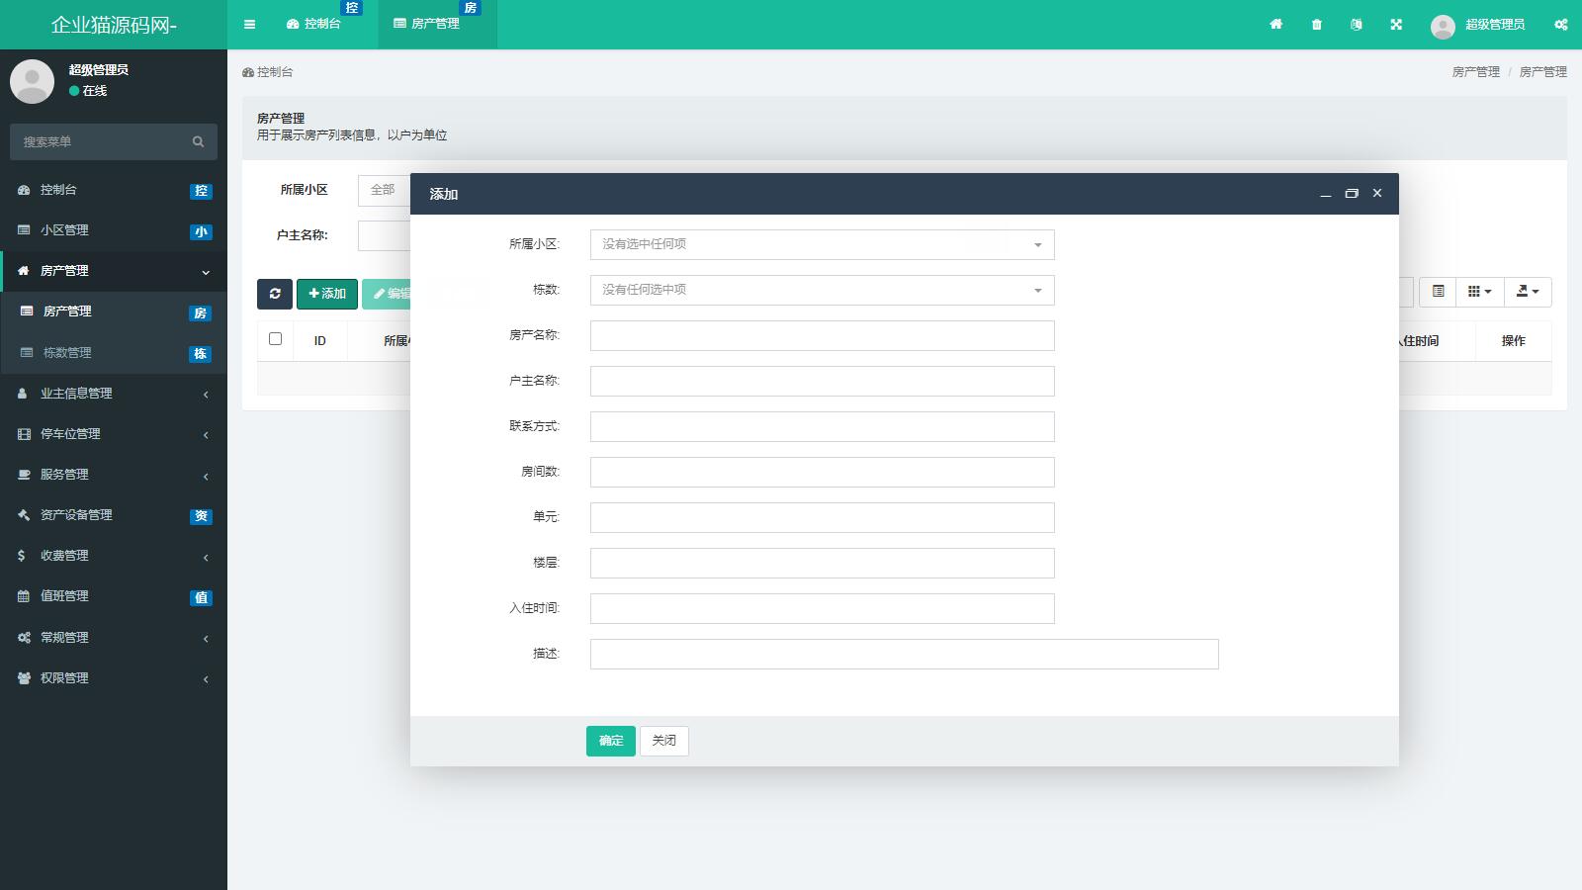Click the home icon in top bar
Screen dimensions: 1582x890
(x=1275, y=25)
